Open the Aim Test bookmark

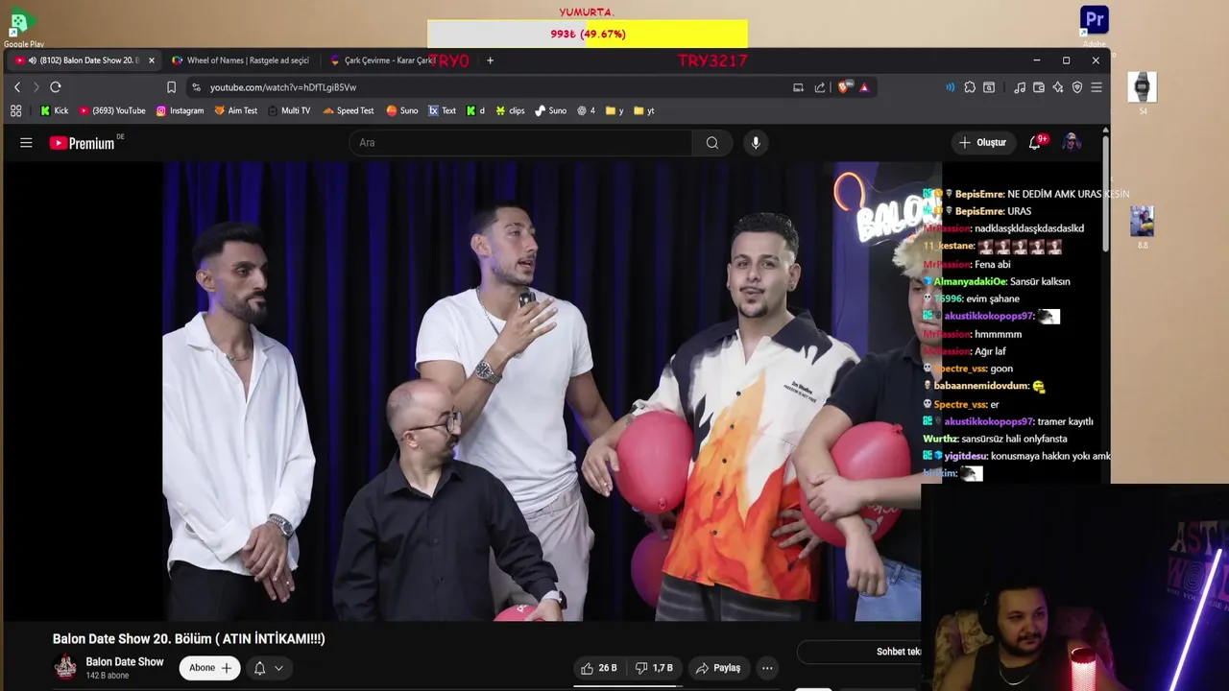235,110
